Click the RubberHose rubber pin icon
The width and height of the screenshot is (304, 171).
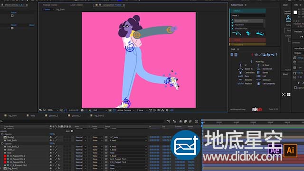coord(260,34)
